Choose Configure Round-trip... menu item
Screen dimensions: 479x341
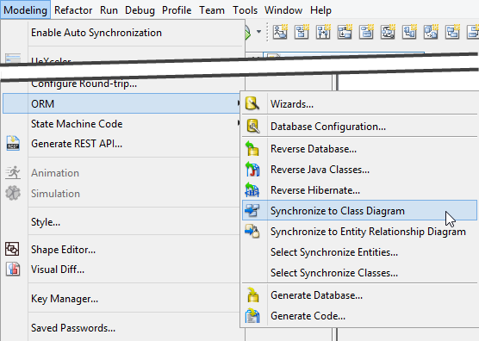[84, 84]
